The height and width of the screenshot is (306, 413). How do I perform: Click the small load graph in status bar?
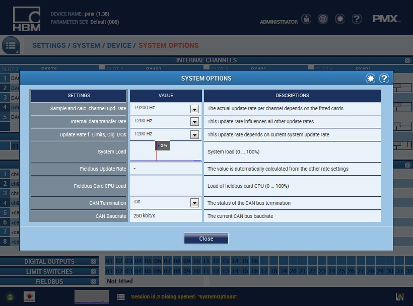point(91,297)
